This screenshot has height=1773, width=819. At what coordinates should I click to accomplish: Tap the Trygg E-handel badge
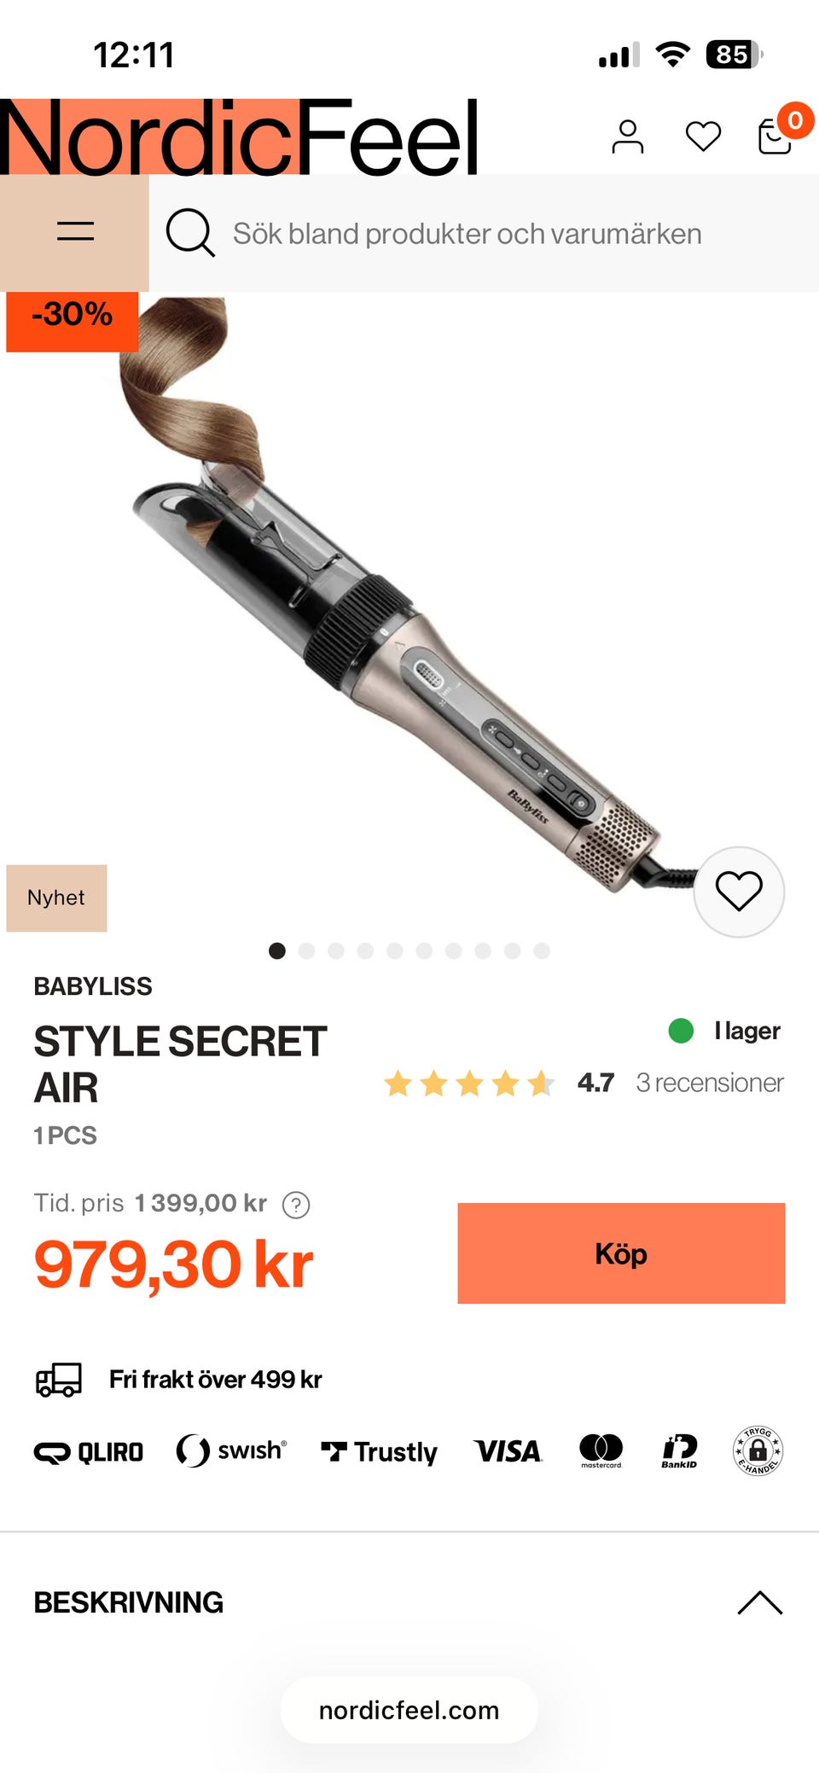click(x=758, y=1450)
